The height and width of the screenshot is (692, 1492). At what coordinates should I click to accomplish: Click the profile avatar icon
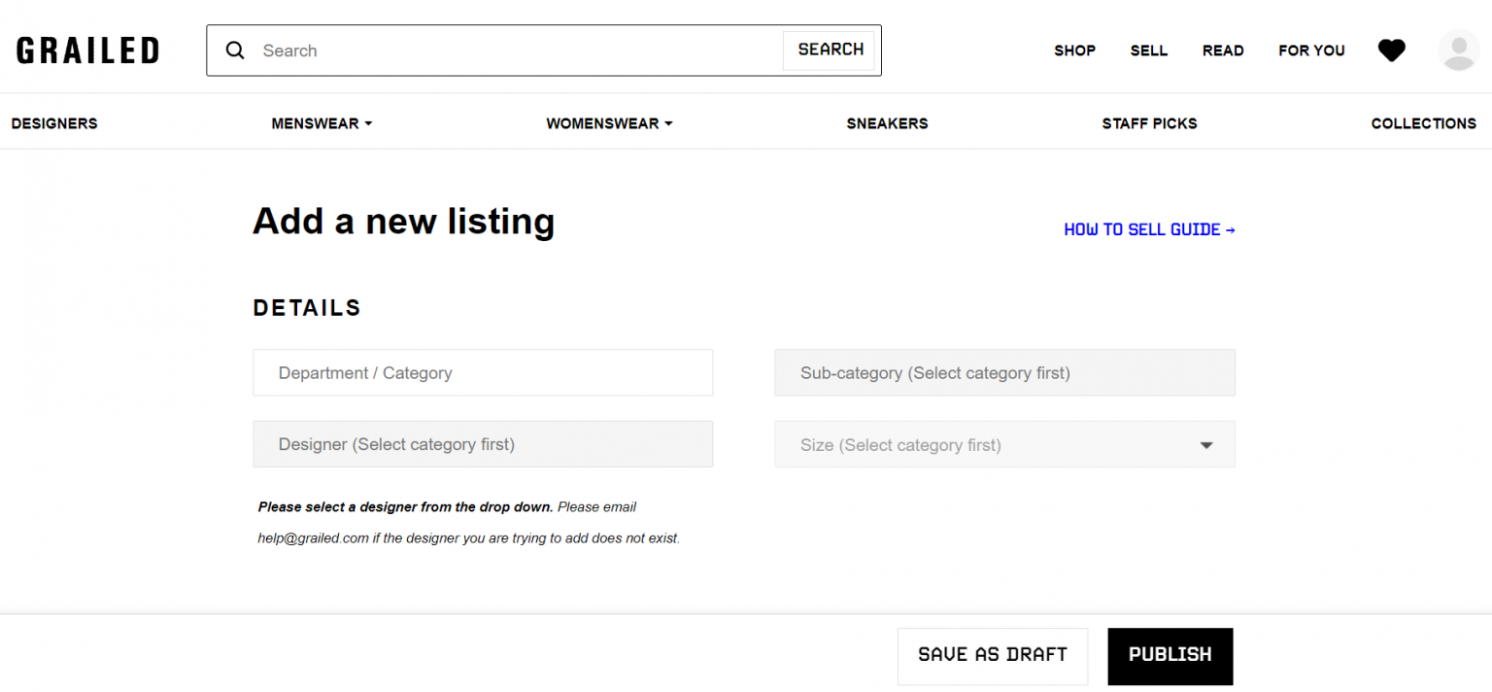coord(1458,50)
